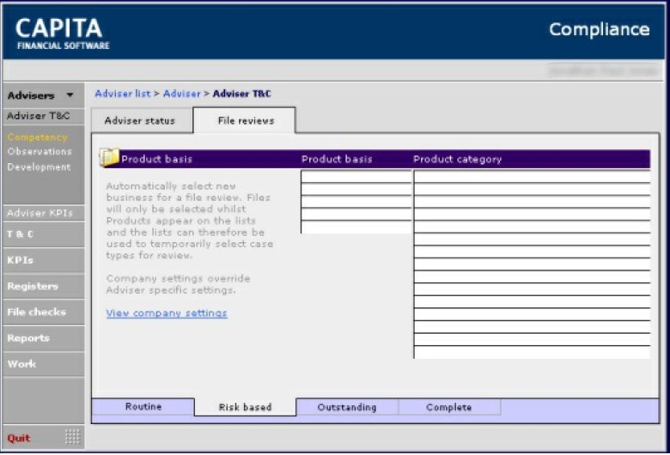Click the Adviser breadcrumb link
The width and height of the screenshot is (670, 455).
pos(181,94)
